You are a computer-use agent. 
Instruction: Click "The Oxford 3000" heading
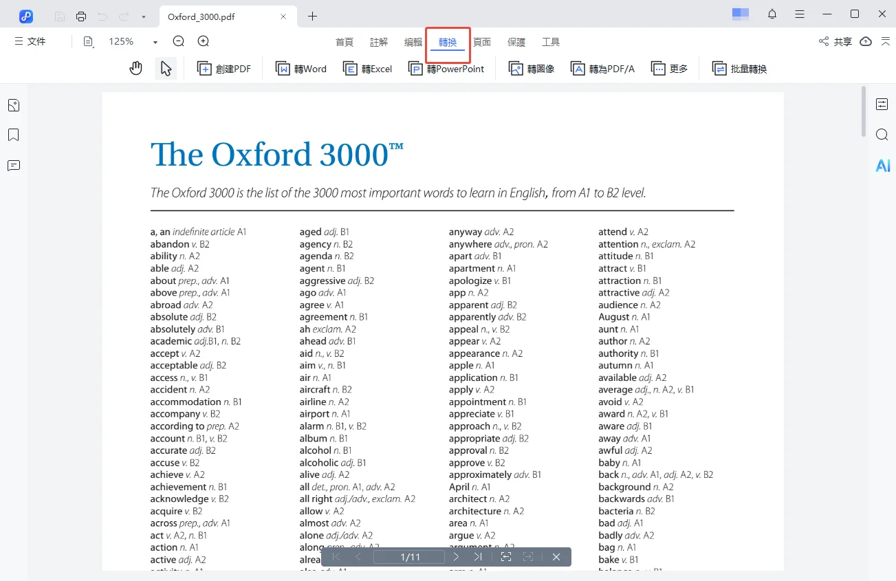pyautogui.click(x=277, y=154)
